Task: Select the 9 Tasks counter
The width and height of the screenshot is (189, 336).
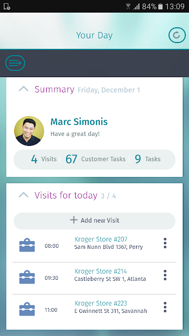Action: coord(148,159)
